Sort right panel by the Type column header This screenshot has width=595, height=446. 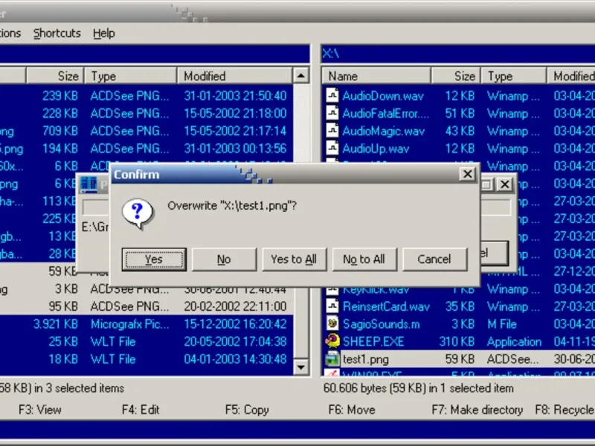coord(514,76)
